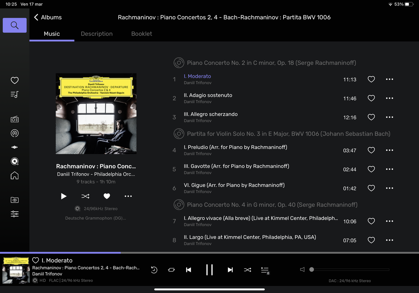
Task: Tap the battery indicator in status bar
Action: point(409,4)
